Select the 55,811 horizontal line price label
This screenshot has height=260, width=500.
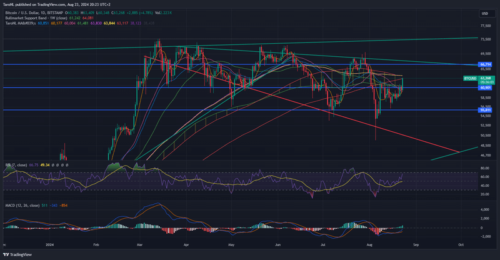point(486,110)
